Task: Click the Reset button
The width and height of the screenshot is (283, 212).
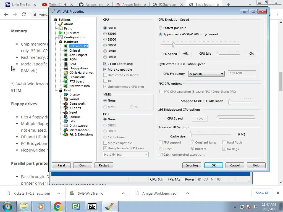Action: [61, 165]
